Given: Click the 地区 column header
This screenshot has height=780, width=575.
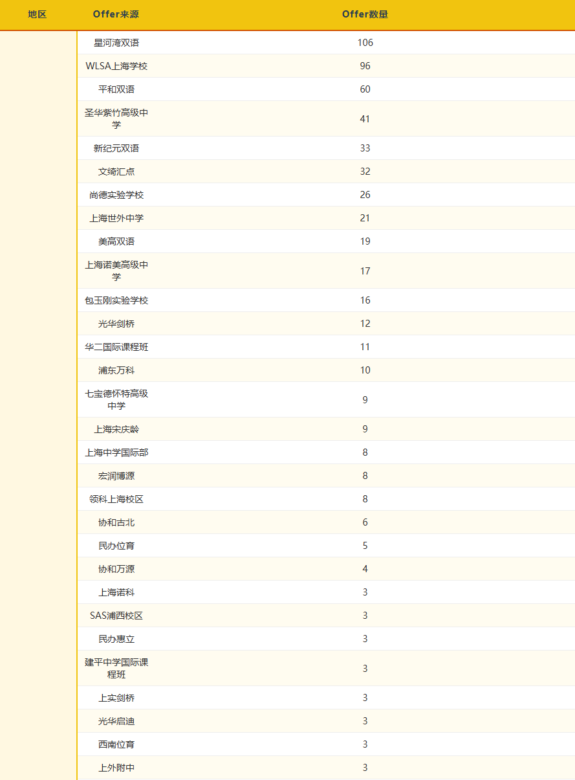Looking at the screenshot, I should [38, 14].
